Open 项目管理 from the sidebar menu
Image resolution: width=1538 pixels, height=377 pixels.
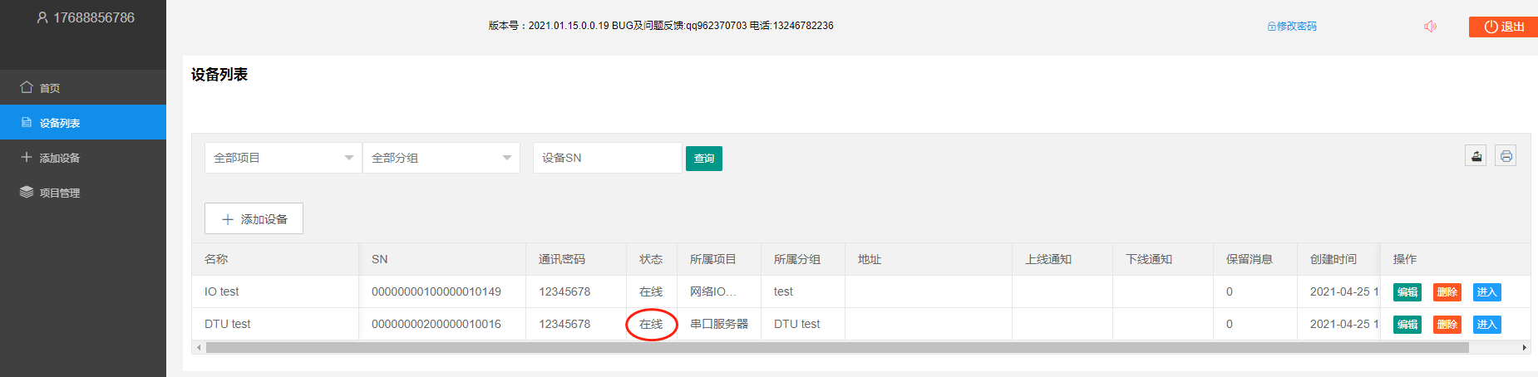(60, 193)
